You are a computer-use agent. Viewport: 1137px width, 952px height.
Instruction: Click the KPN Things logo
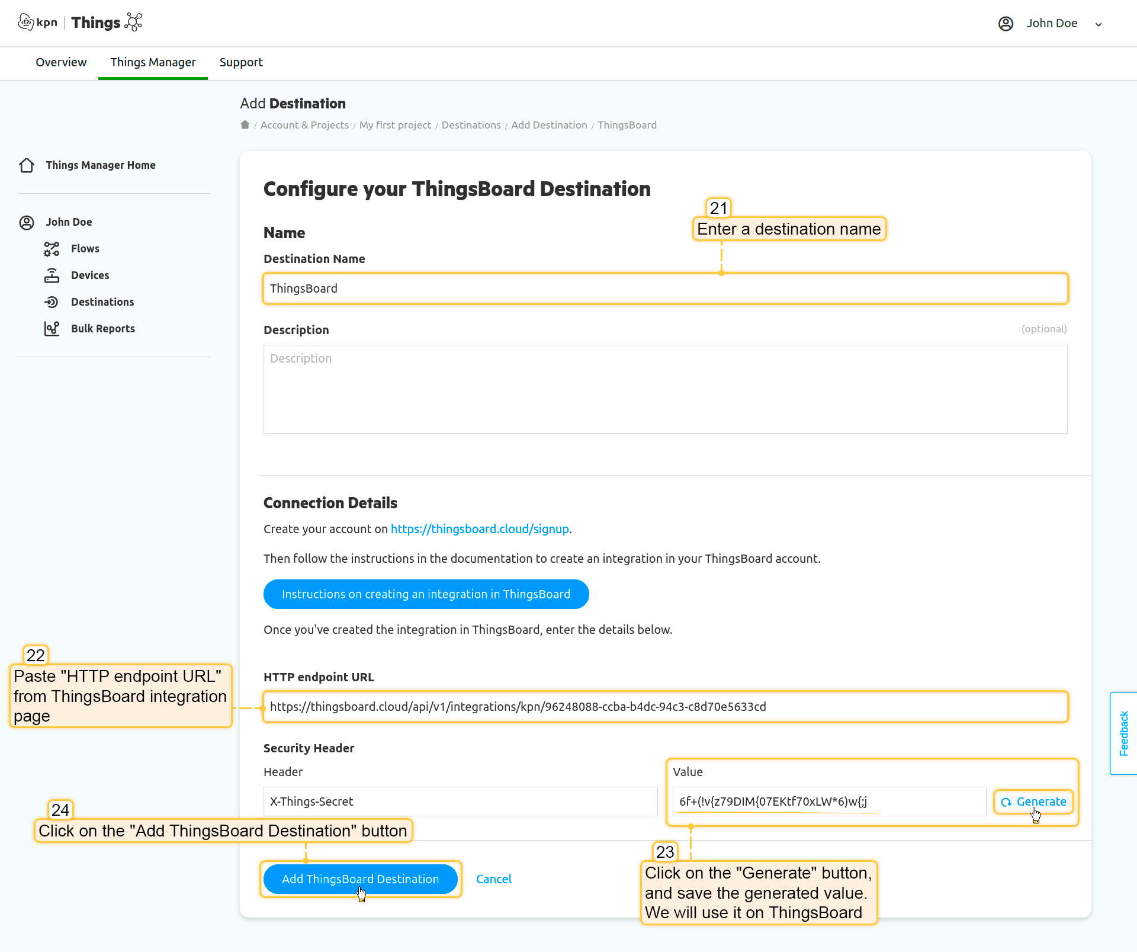[81, 23]
